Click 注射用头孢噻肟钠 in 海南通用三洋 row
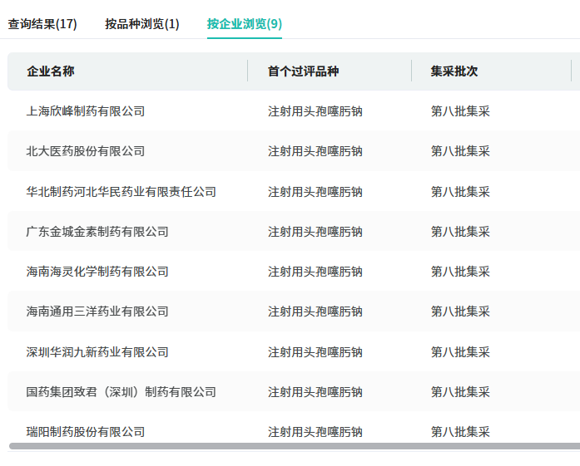The width and height of the screenshot is (580, 466). point(315,311)
